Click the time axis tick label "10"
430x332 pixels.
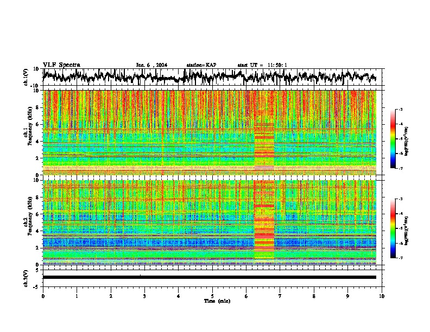click(x=382, y=296)
